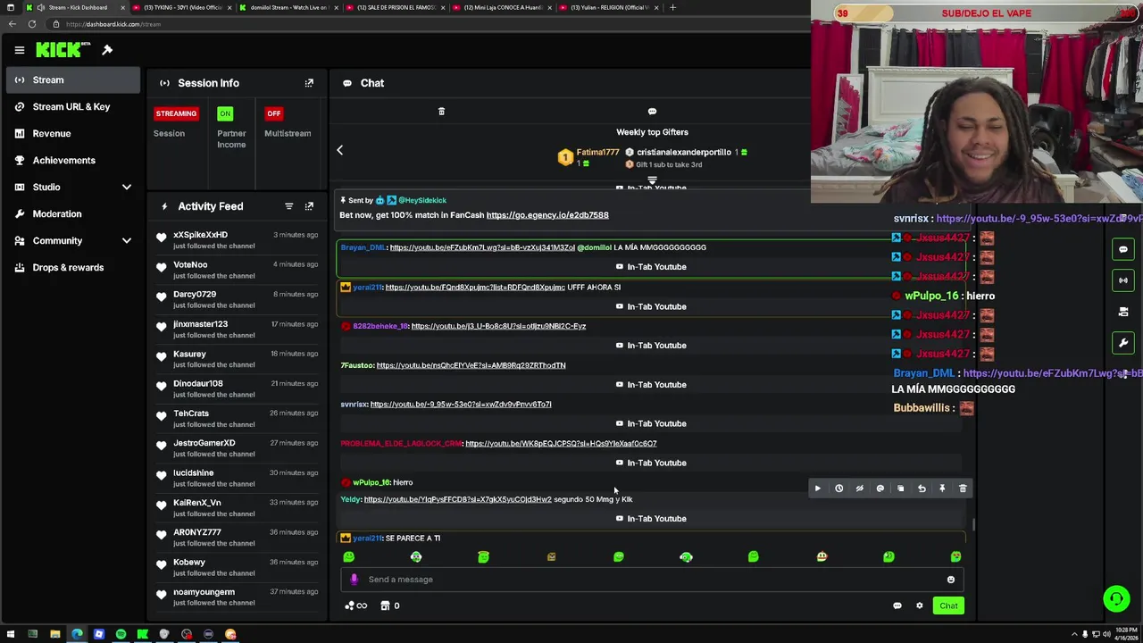Select Dinodaur108 follower entry
Image resolution: width=1143 pixels, height=643 pixels.
238,389
